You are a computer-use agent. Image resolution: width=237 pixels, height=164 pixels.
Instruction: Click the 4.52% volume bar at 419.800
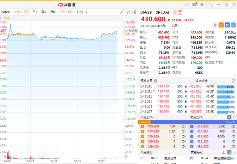(x=226, y=87)
